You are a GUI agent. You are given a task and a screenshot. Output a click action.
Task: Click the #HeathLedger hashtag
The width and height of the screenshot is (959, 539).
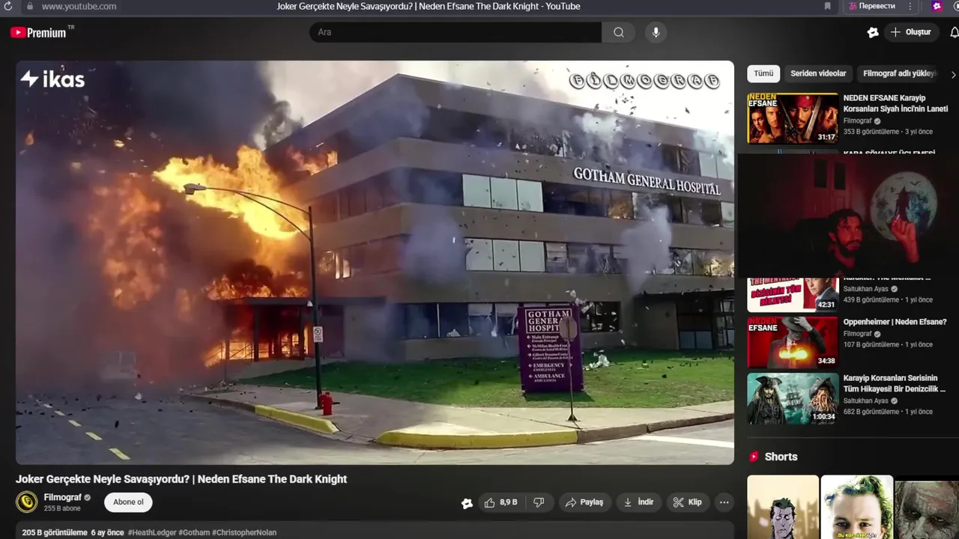152,533
